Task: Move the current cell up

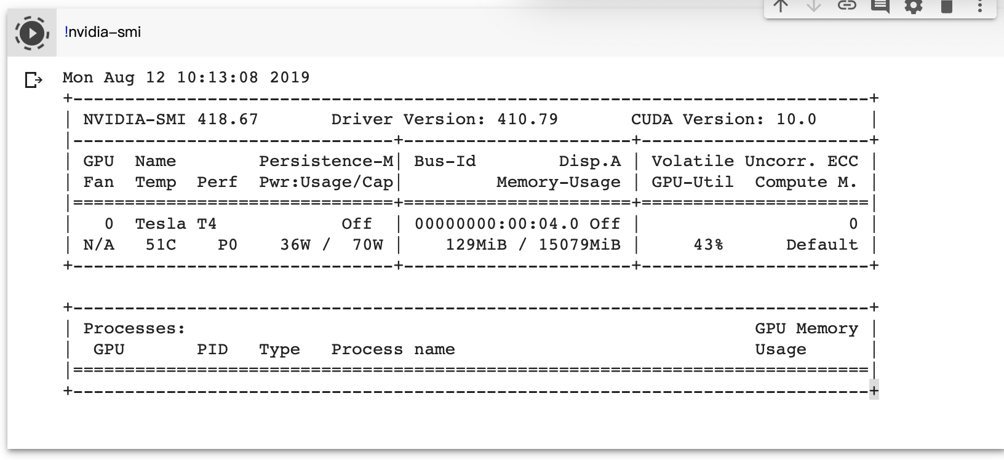Action: [x=780, y=7]
